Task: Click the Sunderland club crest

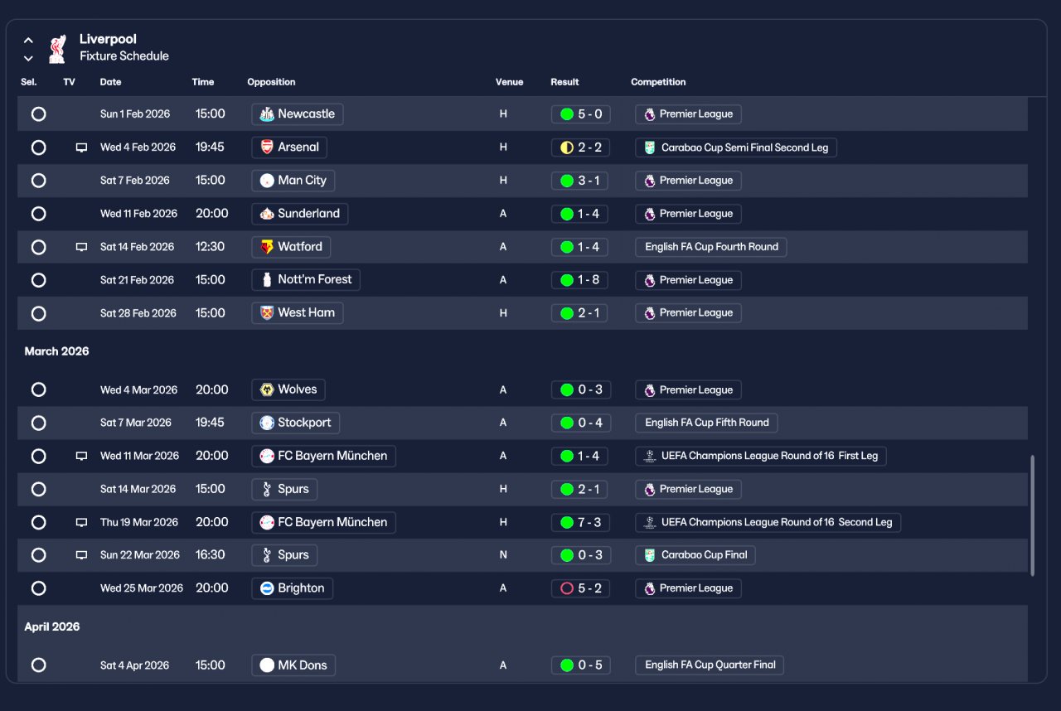Action: coord(267,214)
